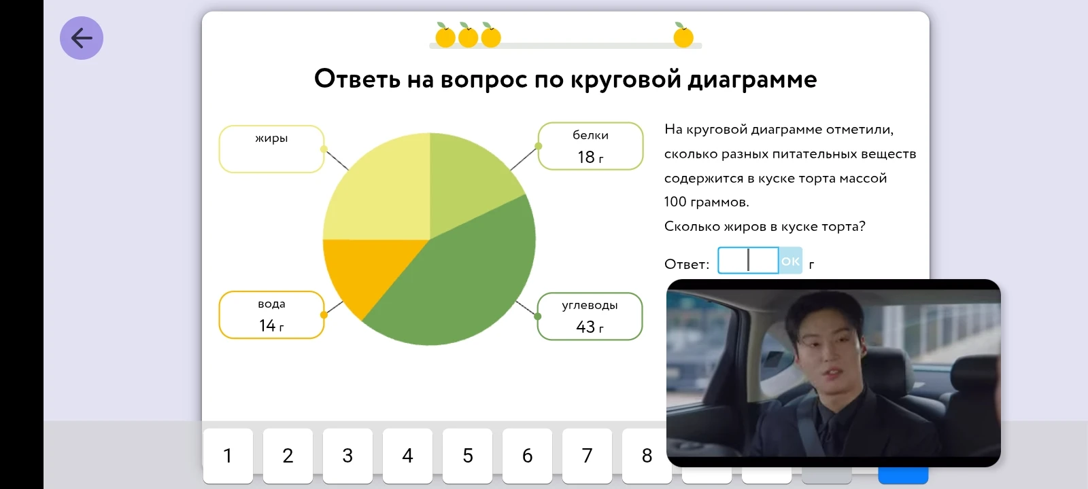Tap the digit 3 key

coord(347,456)
